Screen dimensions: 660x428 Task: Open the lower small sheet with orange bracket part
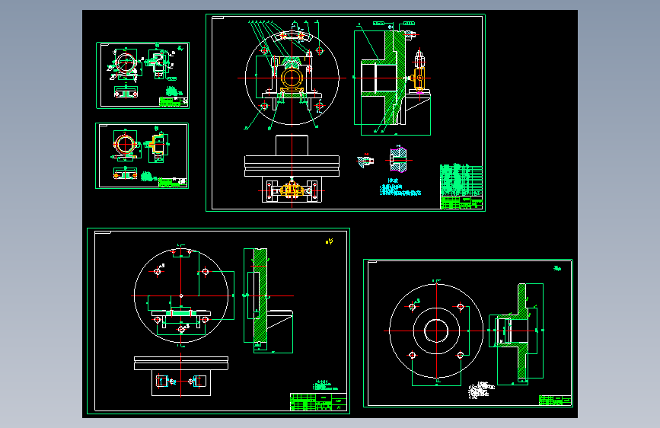click(x=142, y=156)
